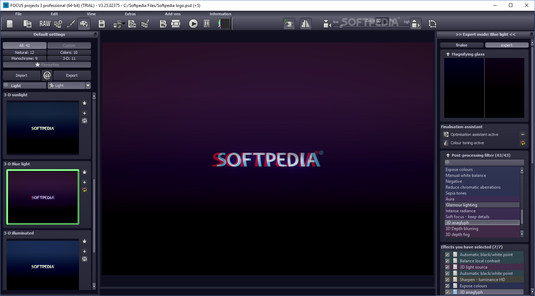Open the Light preset dropdown arrow
The width and height of the screenshot is (535, 296).
[x=88, y=85]
